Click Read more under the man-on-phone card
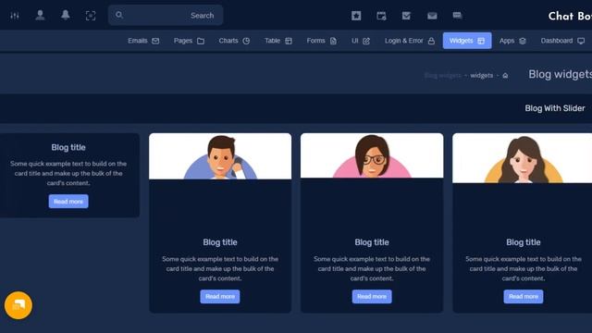 coord(220,296)
